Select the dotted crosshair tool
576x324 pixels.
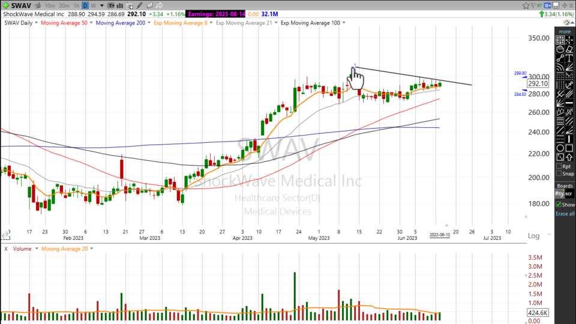coord(569,40)
